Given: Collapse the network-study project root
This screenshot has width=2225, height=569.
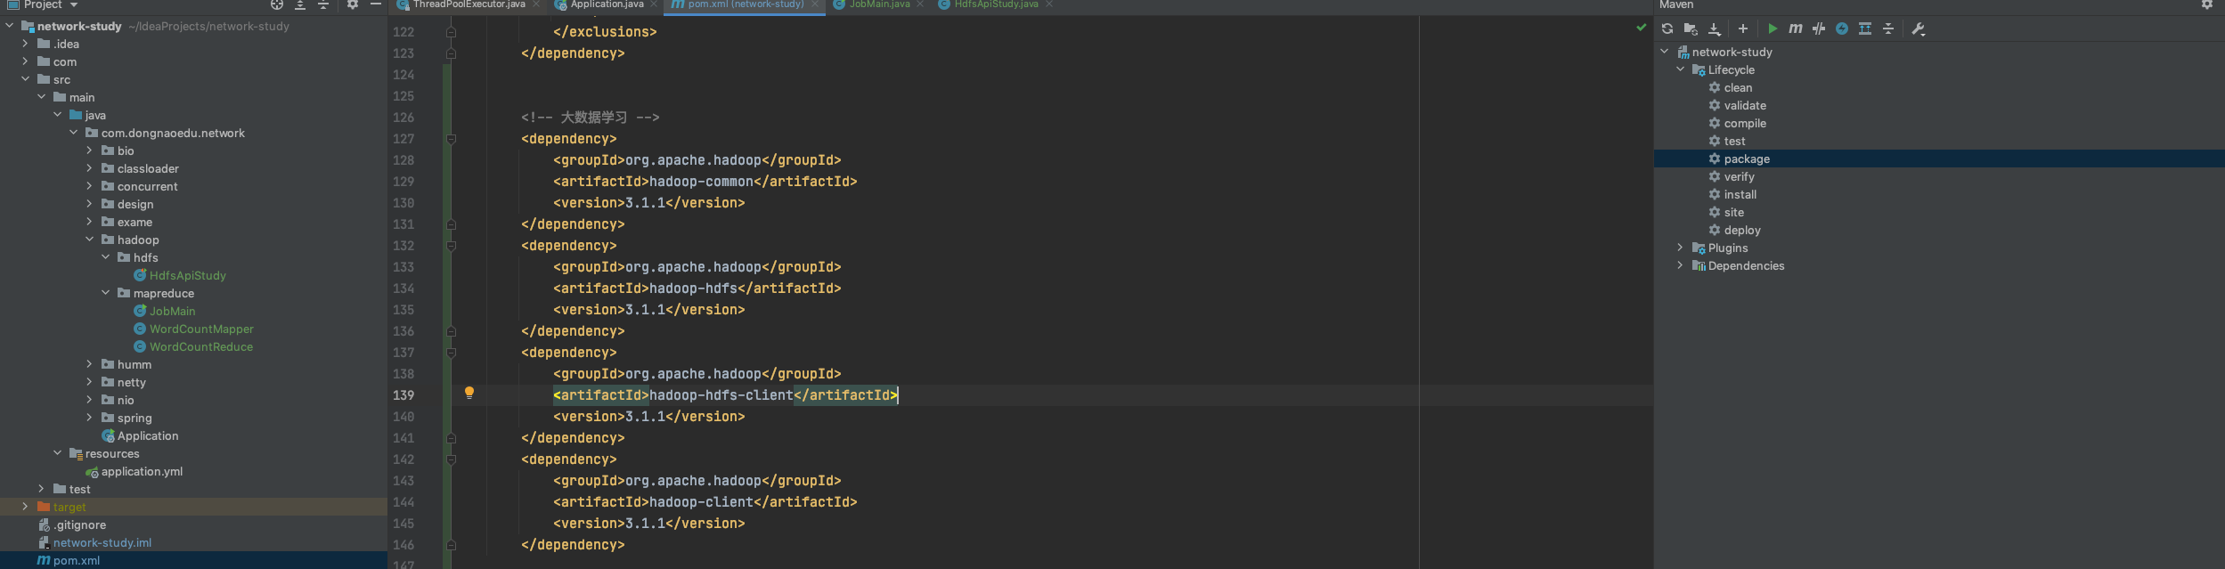Looking at the screenshot, I should pyautogui.click(x=10, y=26).
